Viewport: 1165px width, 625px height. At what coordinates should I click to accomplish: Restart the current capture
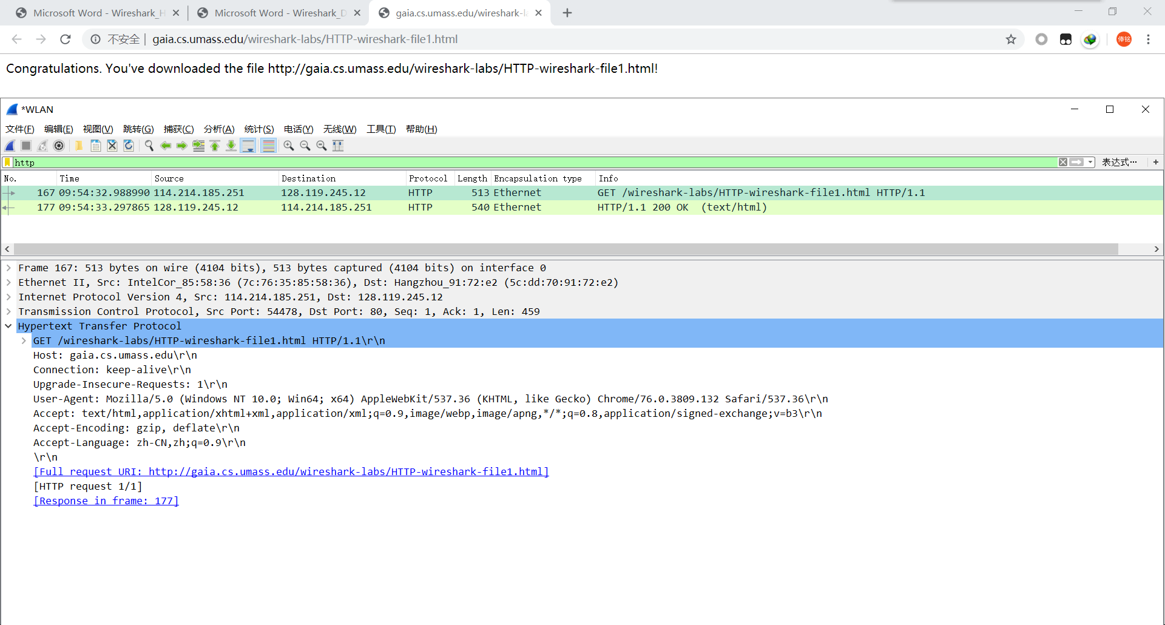(x=42, y=146)
